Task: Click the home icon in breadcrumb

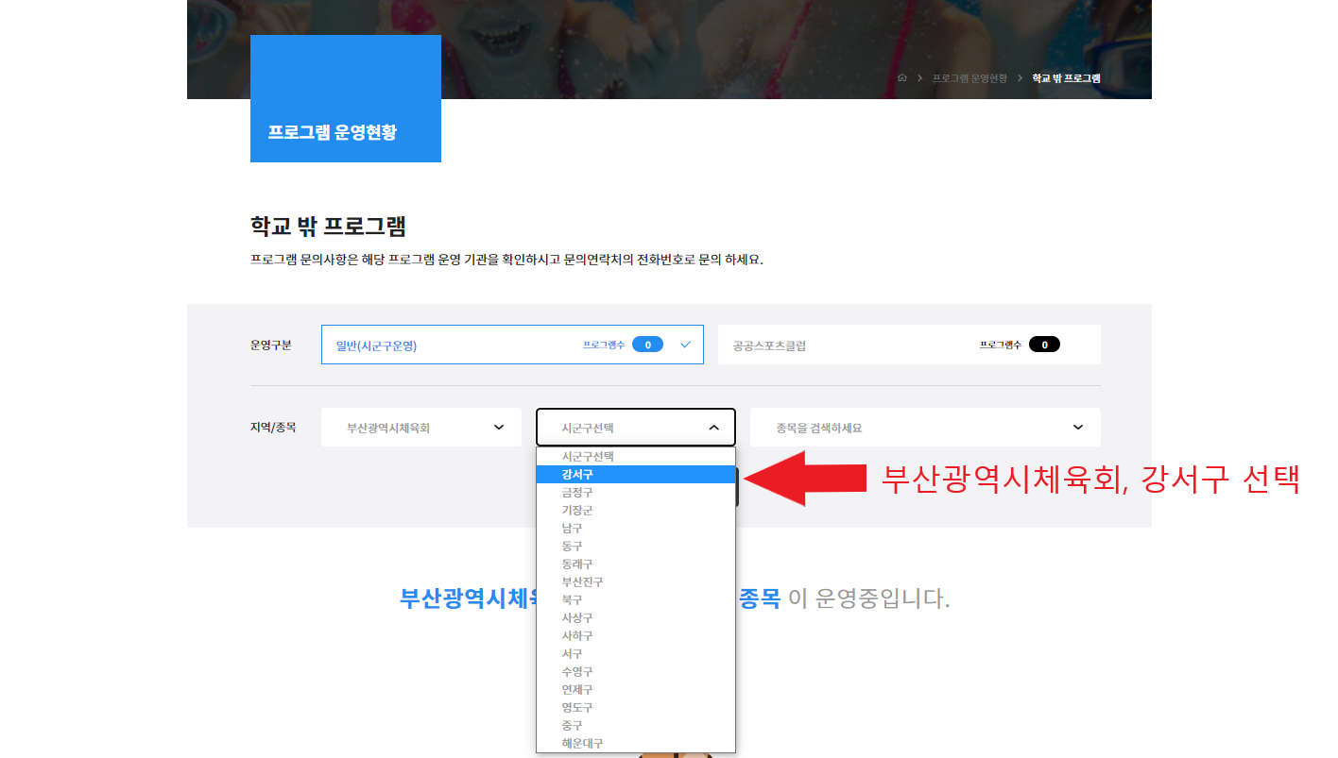Action: 902,78
